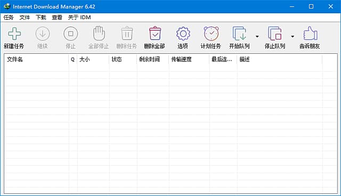Open 选项 gear settings icon

(183, 34)
